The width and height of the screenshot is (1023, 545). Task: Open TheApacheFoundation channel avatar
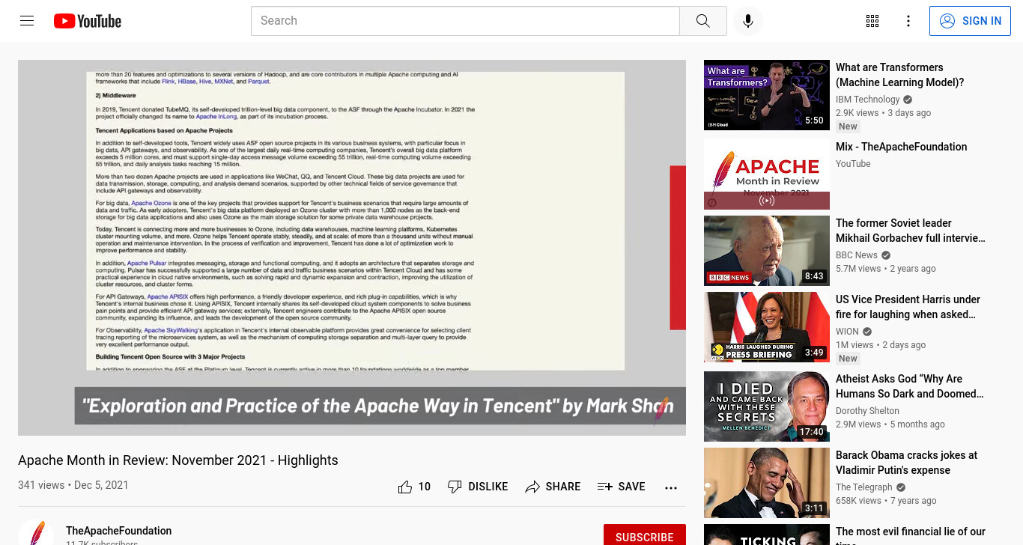tap(36, 532)
